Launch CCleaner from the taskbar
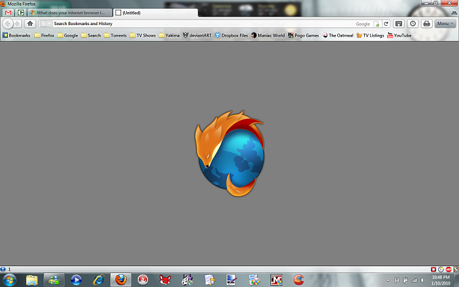This screenshot has width=459, height=287. coord(299,280)
